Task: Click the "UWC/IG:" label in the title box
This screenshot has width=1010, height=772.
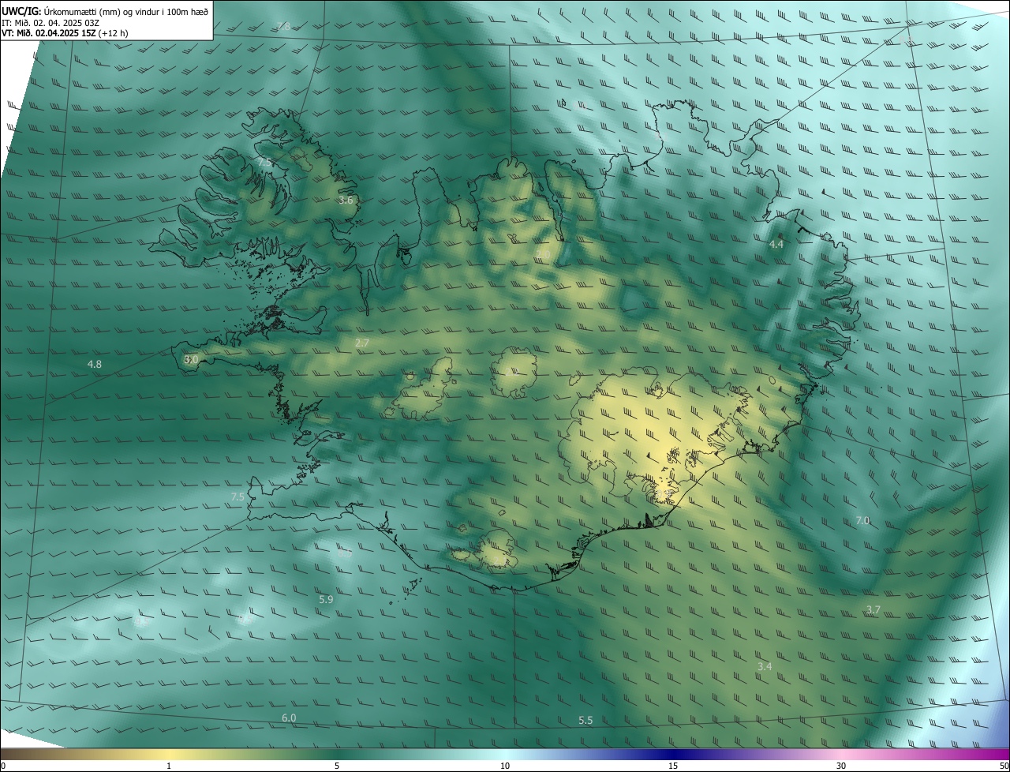Action: (21, 11)
